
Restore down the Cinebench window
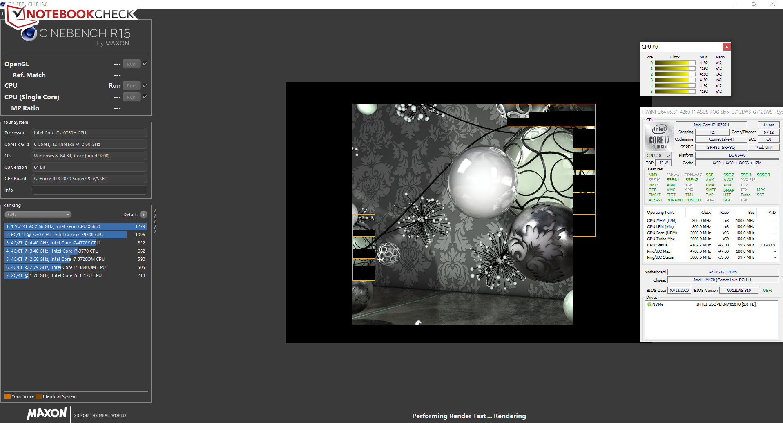[x=754, y=4]
